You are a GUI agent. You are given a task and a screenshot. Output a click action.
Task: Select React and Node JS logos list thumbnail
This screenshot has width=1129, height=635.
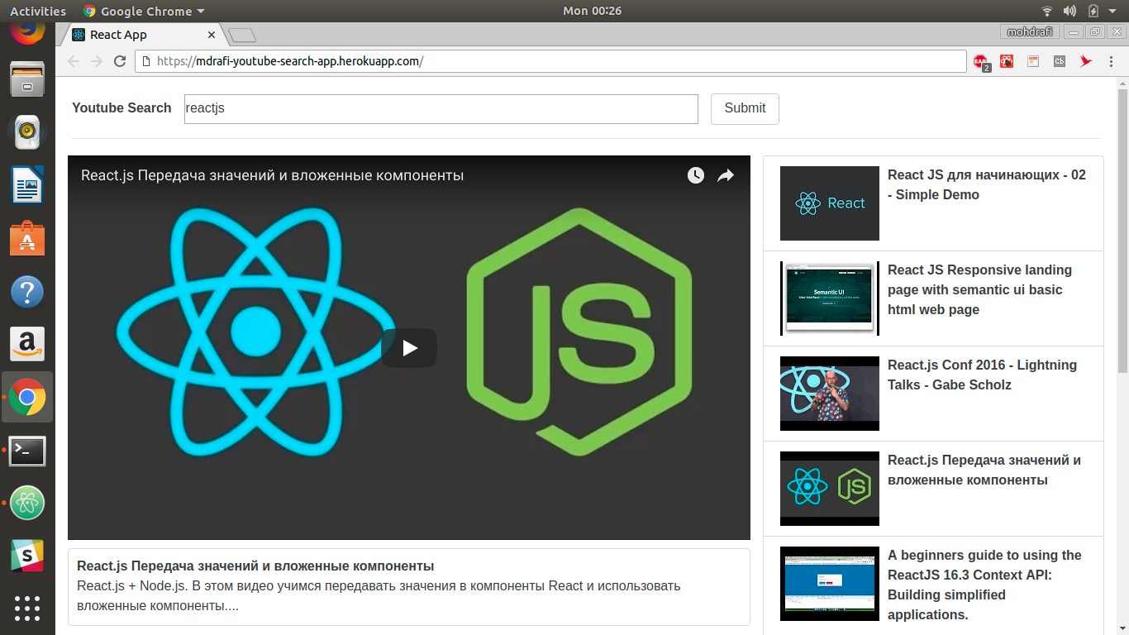pos(830,489)
